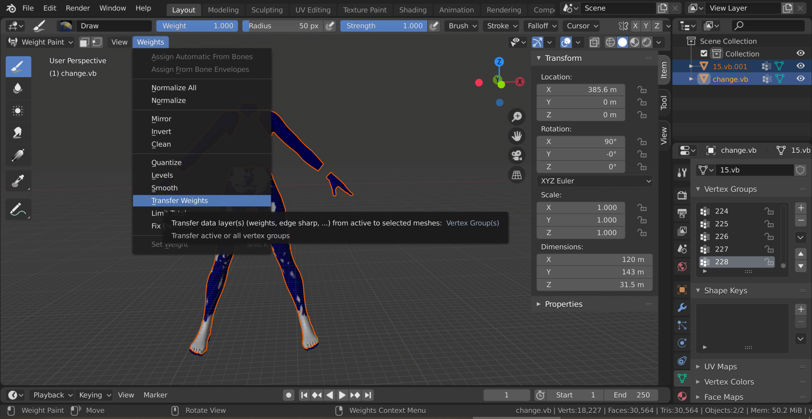Open the Material properties tab icon
The height and width of the screenshot is (419, 812).
pos(682,396)
